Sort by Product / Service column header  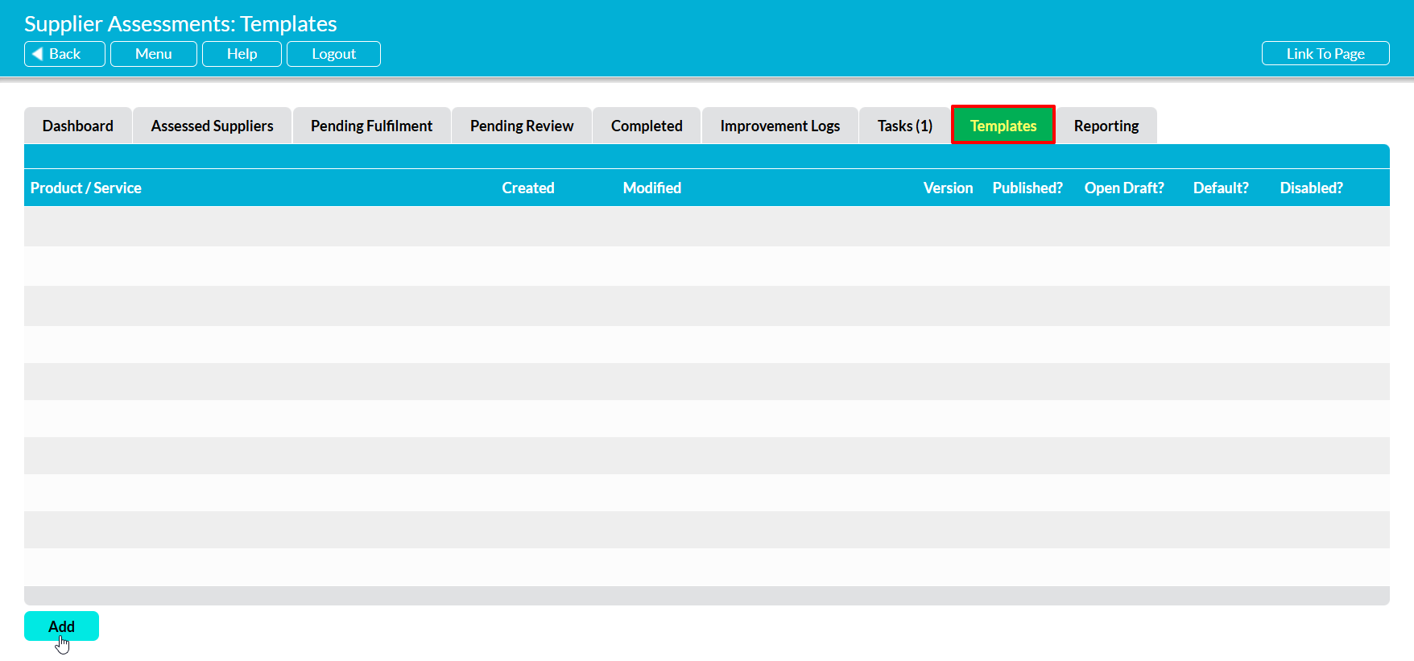point(86,188)
